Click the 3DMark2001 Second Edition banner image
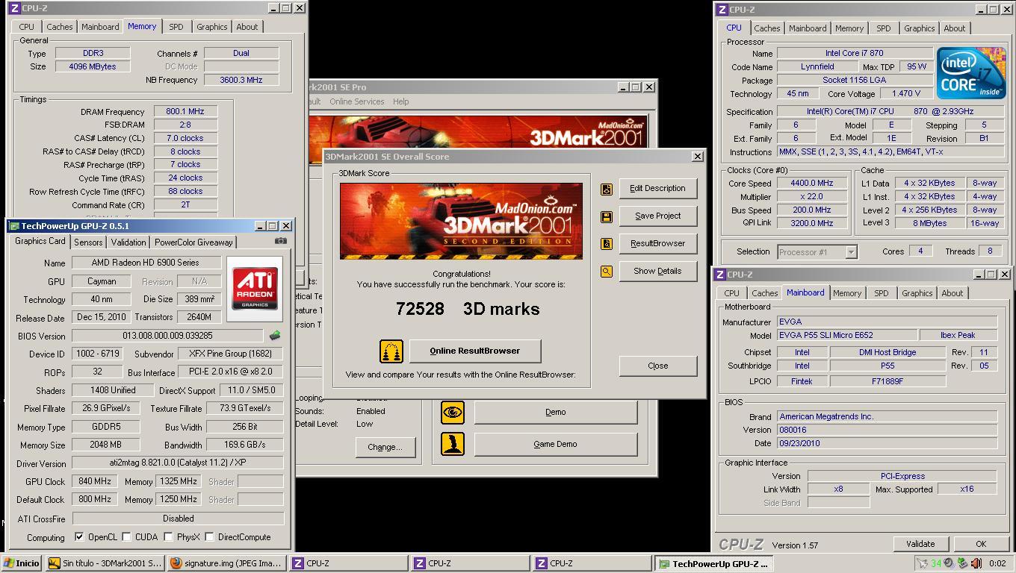The image size is (1016, 573). point(461,222)
